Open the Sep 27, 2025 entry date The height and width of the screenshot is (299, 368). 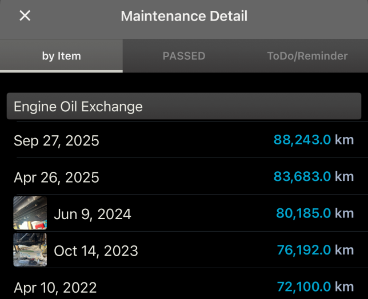tap(57, 140)
